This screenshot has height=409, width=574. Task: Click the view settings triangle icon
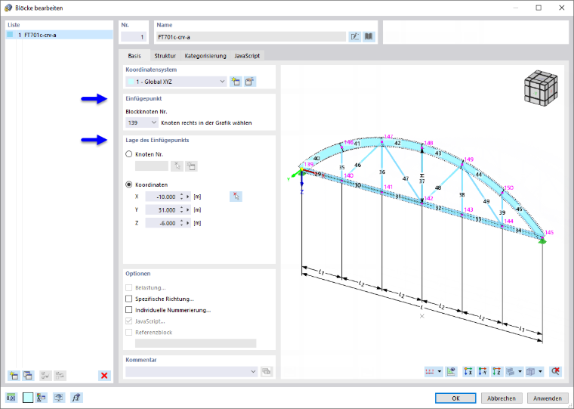point(452,372)
